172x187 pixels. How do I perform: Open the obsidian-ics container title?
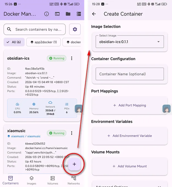click(x=18, y=58)
